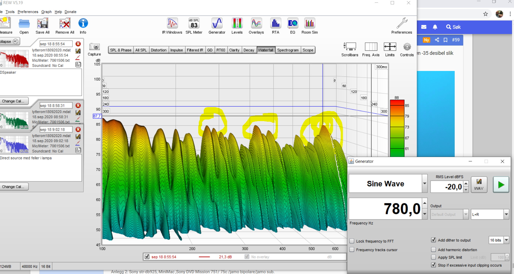514x274 pixels.
Task: Open the Donate menu
Action: 71,12
